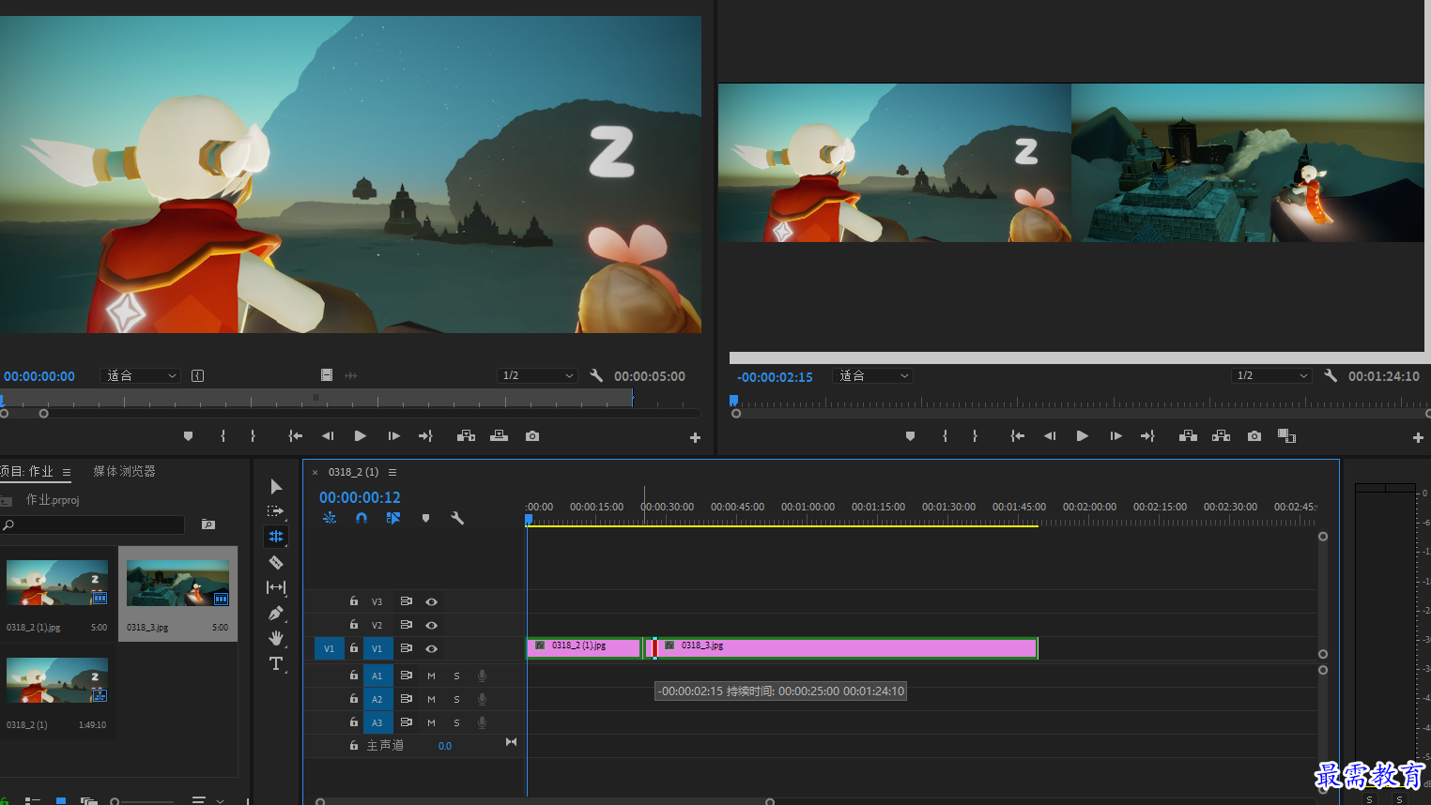Select 0318_2 (1) sequence thumbnail
The height and width of the screenshot is (805, 1431).
point(57,680)
